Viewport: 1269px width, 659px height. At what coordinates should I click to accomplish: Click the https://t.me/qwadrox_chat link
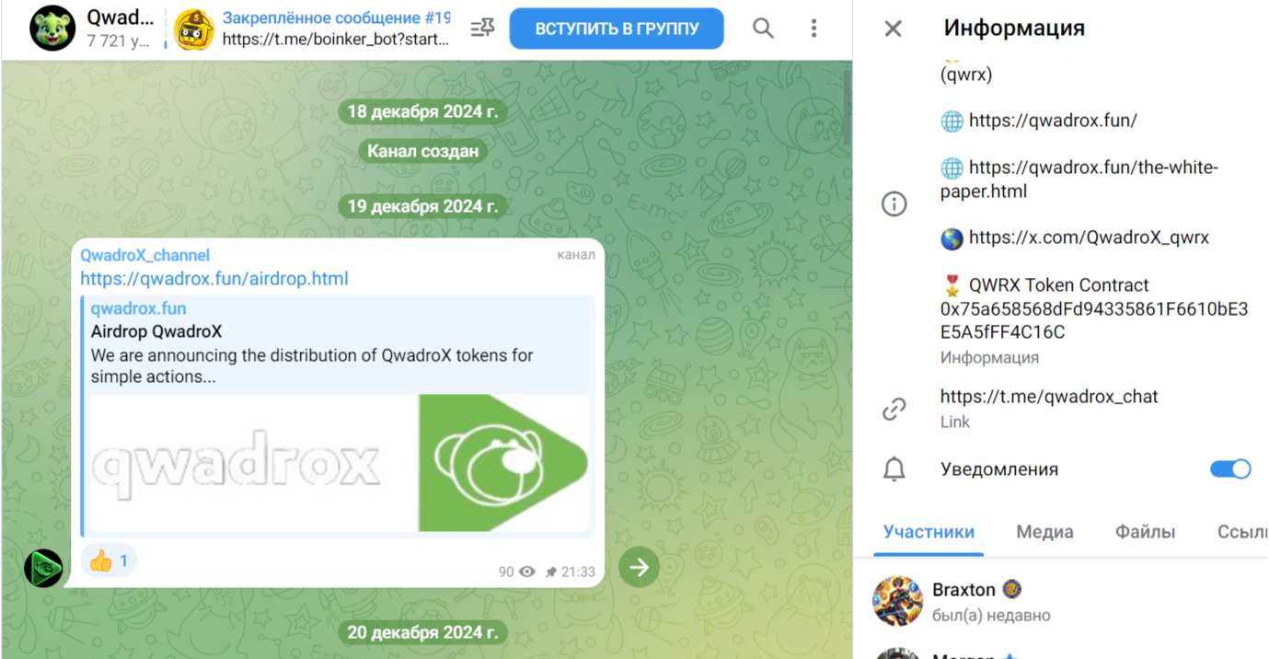(1049, 397)
